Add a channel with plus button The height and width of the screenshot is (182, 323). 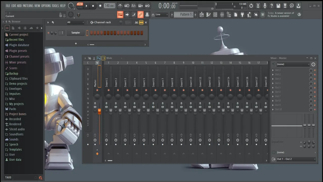(76, 43)
